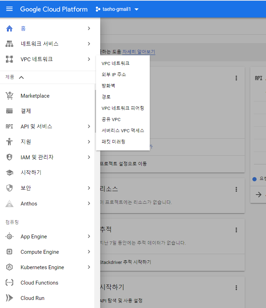Click the 시작하기 graduation cap icon
The height and width of the screenshot is (308, 266).
[x=9, y=173]
